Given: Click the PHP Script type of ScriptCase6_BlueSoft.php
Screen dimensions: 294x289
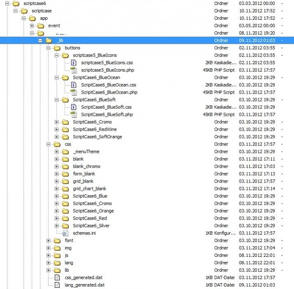Looking at the screenshot, I should (x=224, y=115).
